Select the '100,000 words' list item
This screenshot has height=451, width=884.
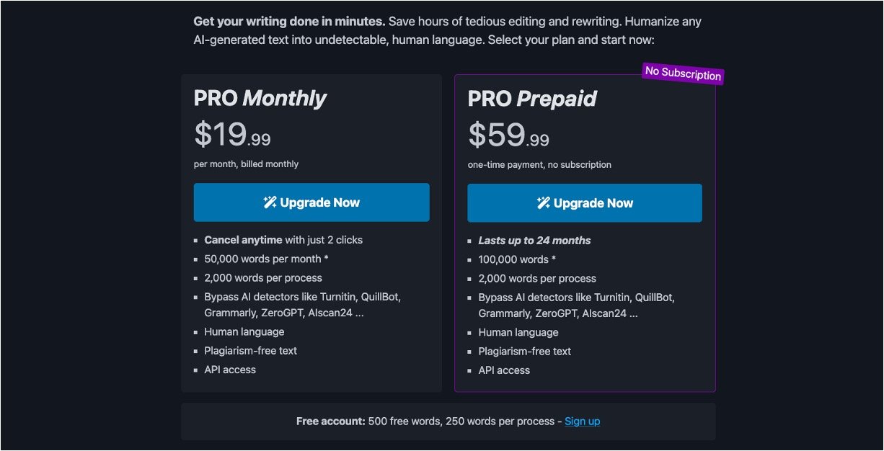(x=517, y=259)
